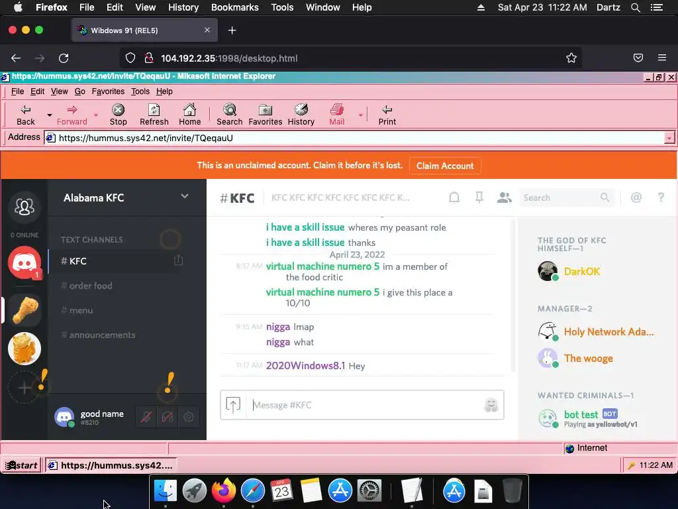Open Holy Network Ada... member profile
678x509 pixels.
pyautogui.click(x=596, y=332)
